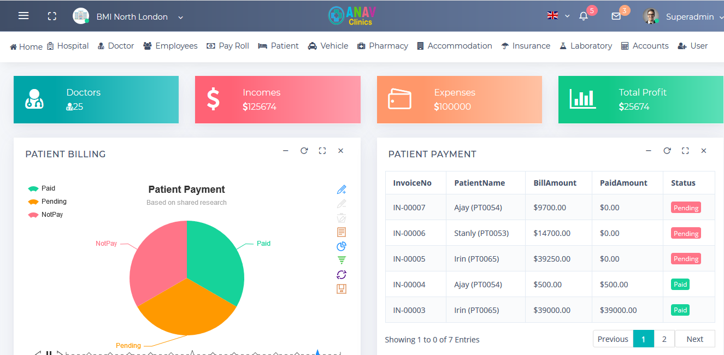Image resolution: width=724 pixels, height=355 pixels.
Task: Open the Accounts menu
Action: (x=645, y=46)
